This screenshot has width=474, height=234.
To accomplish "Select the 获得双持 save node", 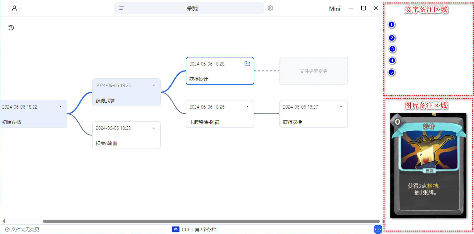I will click(314, 114).
